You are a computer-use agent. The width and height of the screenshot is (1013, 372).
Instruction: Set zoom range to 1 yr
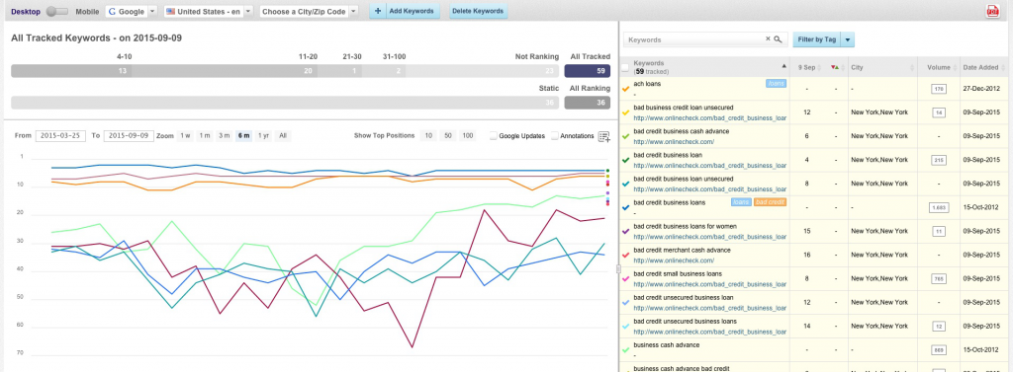click(x=263, y=135)
